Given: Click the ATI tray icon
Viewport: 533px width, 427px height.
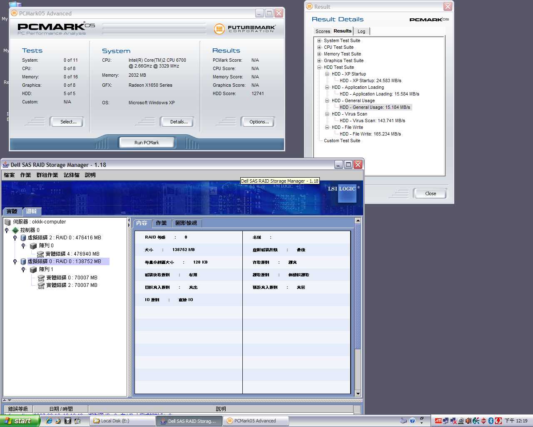Looking at the screenshot, I should tap(438, 421).
